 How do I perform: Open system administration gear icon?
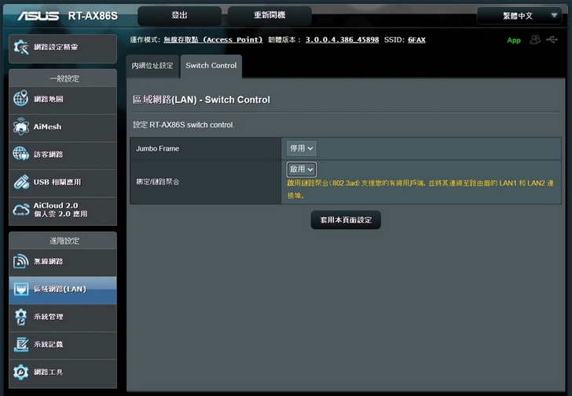tap(21, 317)
